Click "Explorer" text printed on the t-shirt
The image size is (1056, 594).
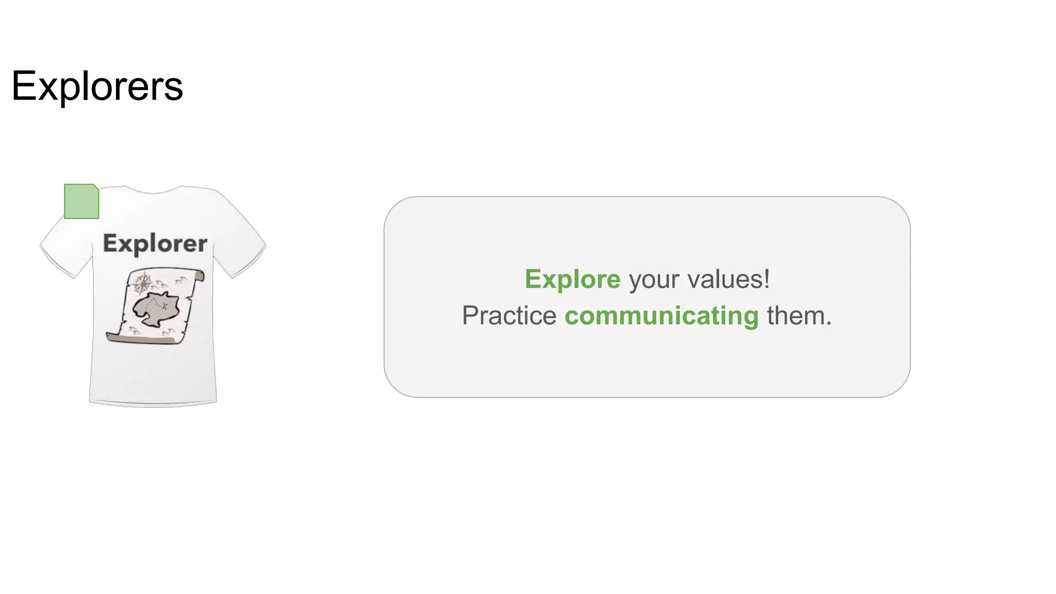[x=155, y=243]
